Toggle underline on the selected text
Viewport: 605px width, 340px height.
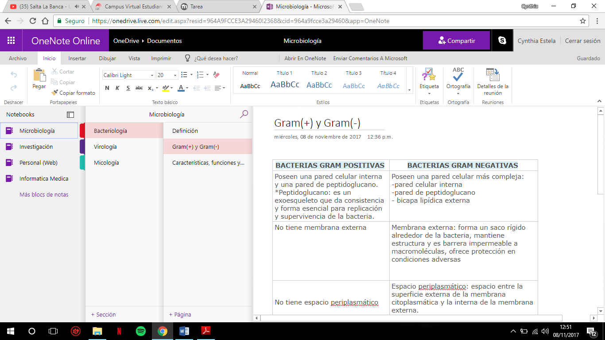click(x=128, y=88)
